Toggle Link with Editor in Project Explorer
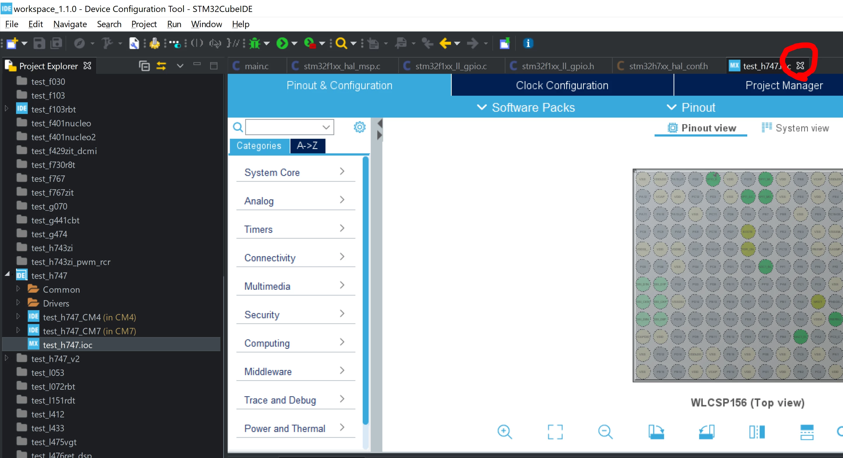 161,66
